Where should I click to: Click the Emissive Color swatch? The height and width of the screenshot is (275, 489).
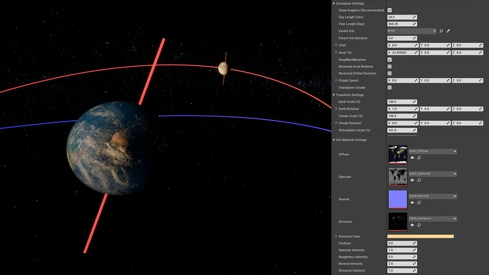tap(420, 236)
